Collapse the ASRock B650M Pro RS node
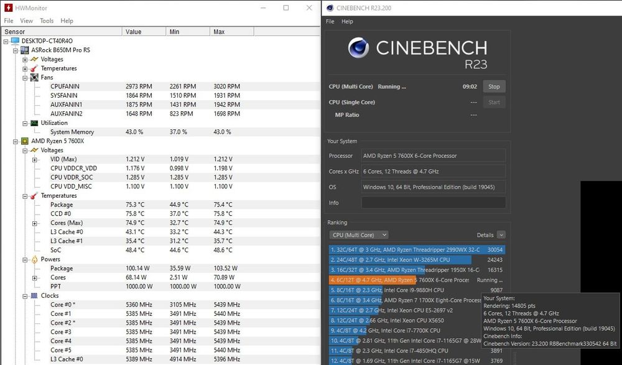Screen dimensions: 622x365 click(x=16, y=50)
